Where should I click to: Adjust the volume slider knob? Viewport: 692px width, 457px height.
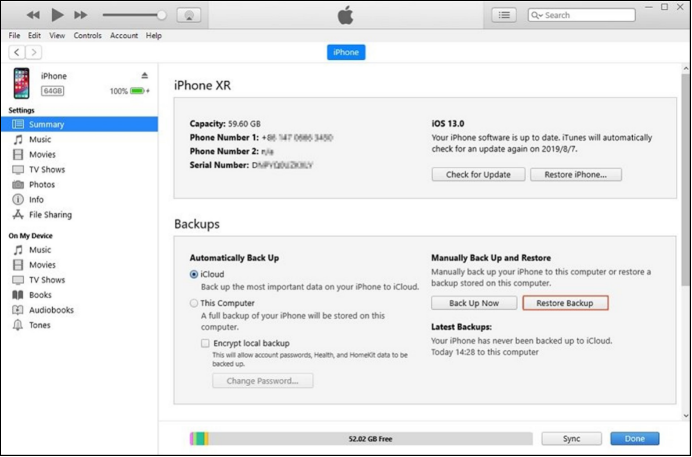pos(162,15)
